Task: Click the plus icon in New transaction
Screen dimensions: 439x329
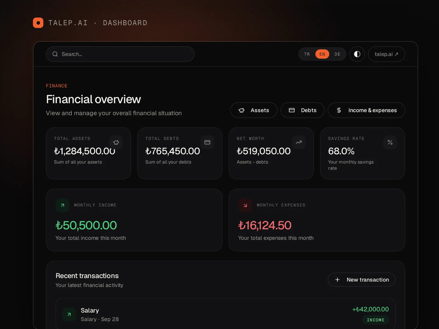Action: point(337,280)
